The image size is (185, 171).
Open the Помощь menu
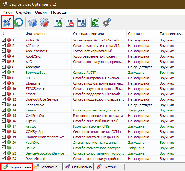pos(59,12)
